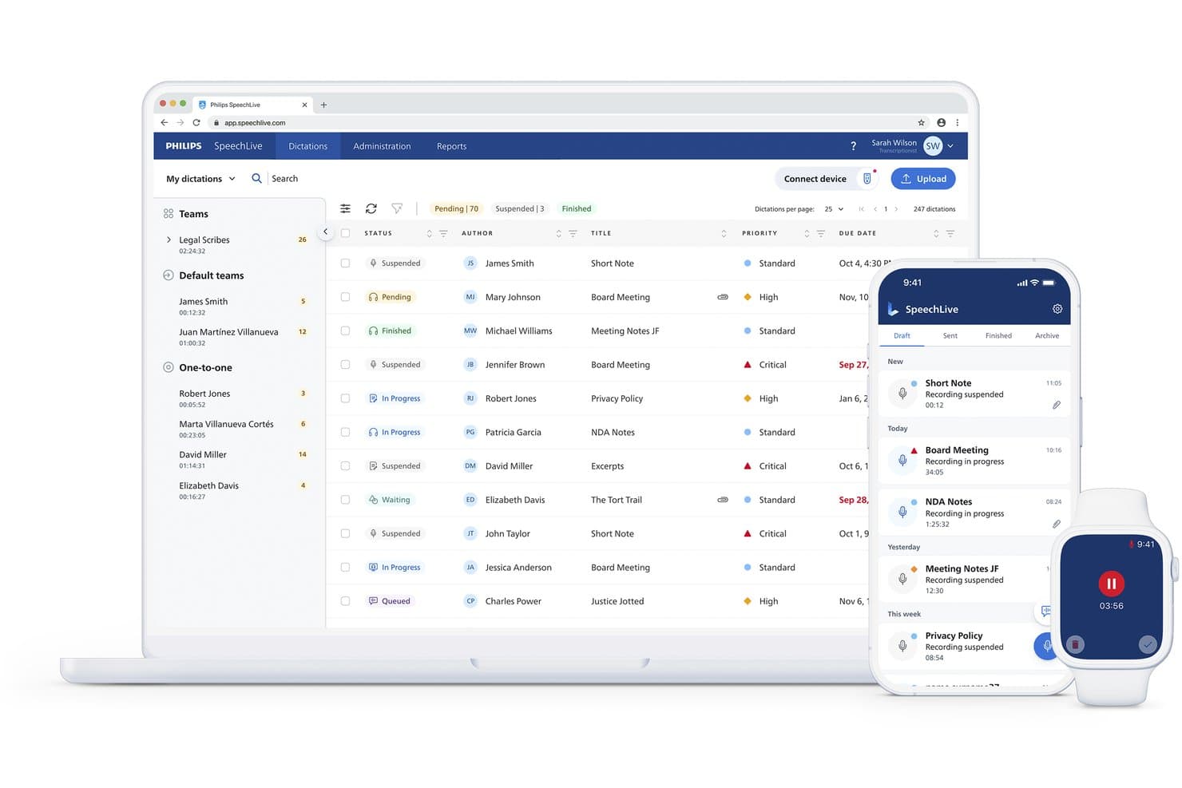Bookmark this page with the star icon
Image resolution: width=1182 pixels, height=788 pixels.
click(921, 123)
